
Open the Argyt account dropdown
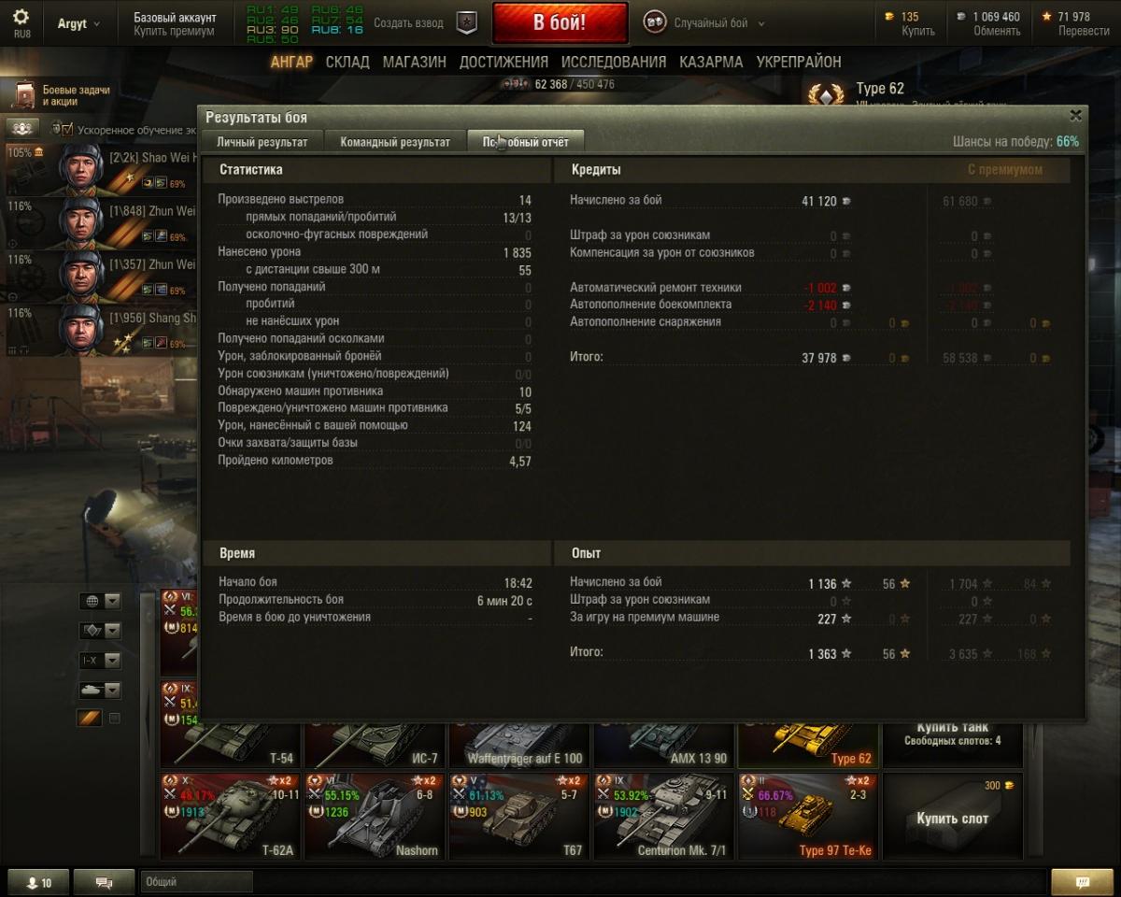point(79,23)
